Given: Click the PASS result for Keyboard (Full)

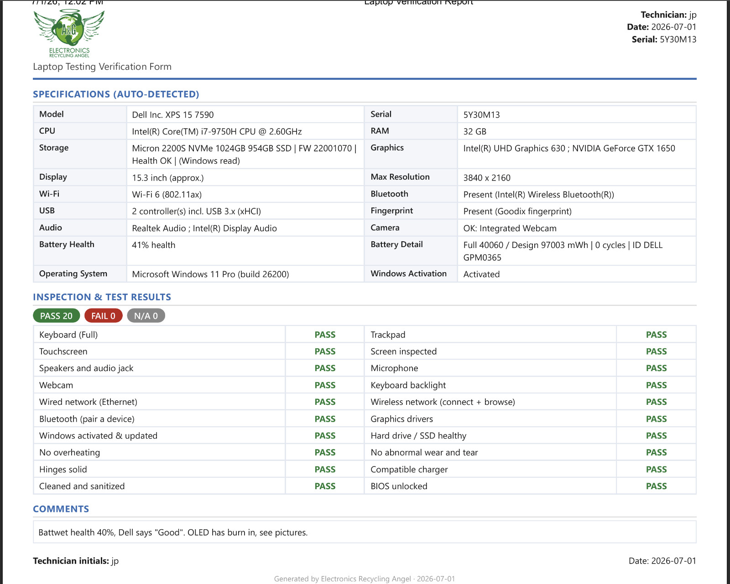Looking at the screenshot, I should click(x=325, y=335).
